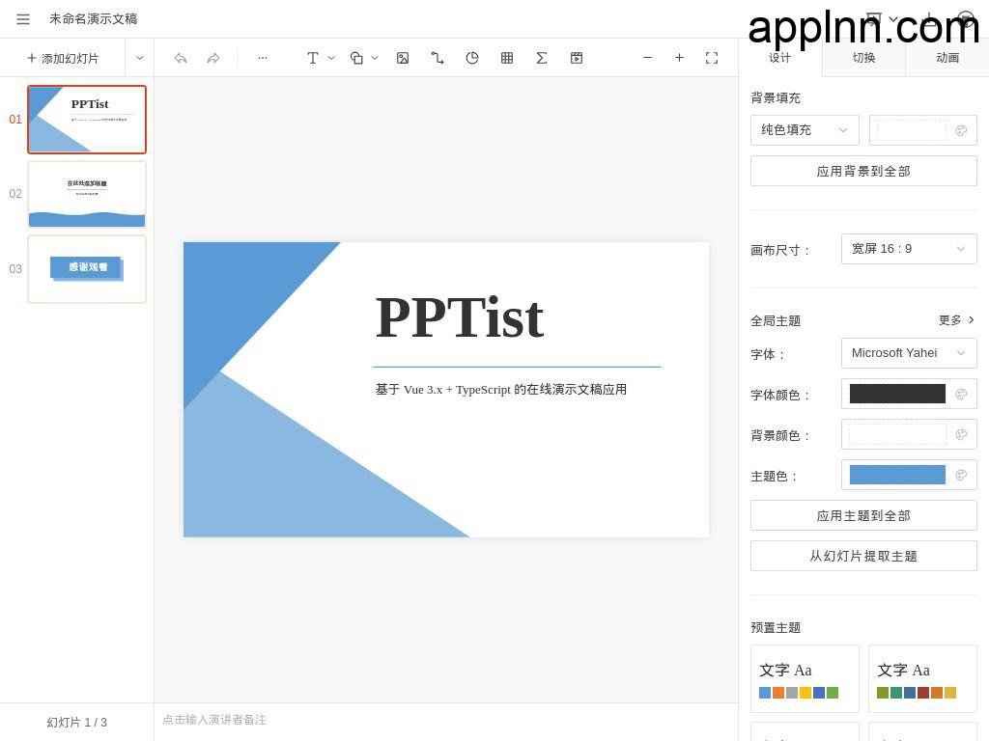Select the line drawing tool
The height and width of the screenshot is (741, 989).
(x=438, y=58)
